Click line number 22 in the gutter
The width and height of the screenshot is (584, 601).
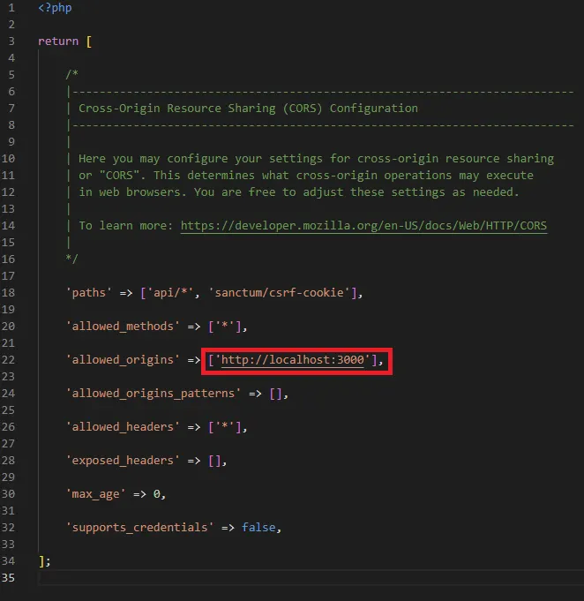(8, 359)
